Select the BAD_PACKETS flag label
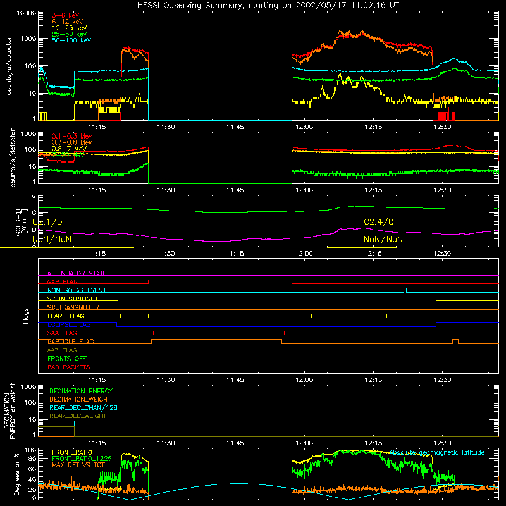Image resolution: width=506 pixels, height=506 pixels. (68, 367)
